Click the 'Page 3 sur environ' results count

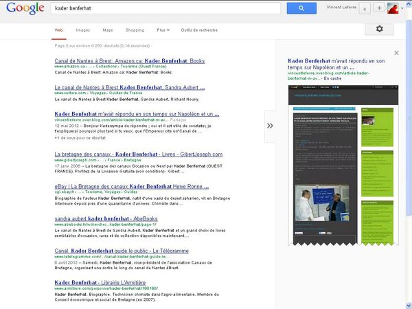point(102,46)
